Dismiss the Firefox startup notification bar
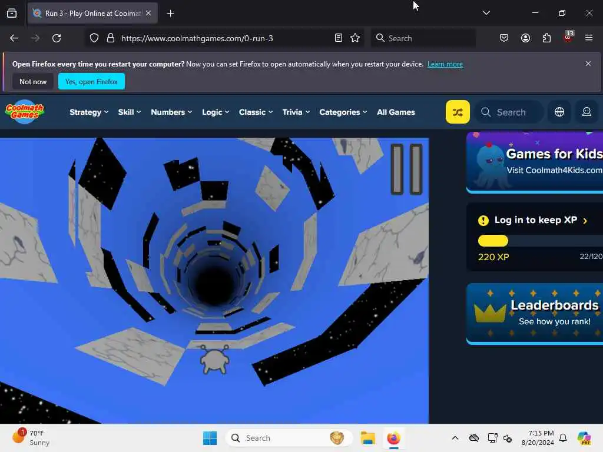 (588, 64)
